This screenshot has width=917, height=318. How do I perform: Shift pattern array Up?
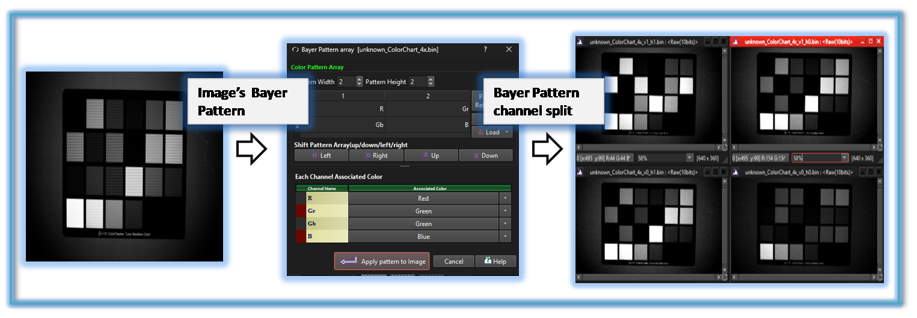click(431, 155)
